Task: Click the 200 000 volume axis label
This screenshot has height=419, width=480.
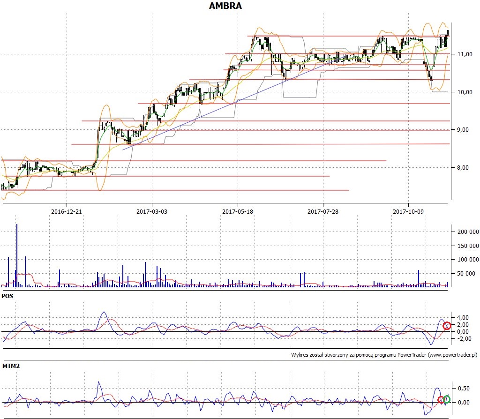Action: (468, 232)
